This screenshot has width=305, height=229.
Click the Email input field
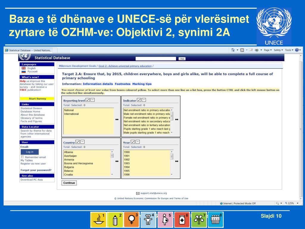[x=41, y=147]
